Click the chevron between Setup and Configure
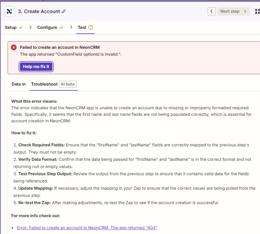 30,27
